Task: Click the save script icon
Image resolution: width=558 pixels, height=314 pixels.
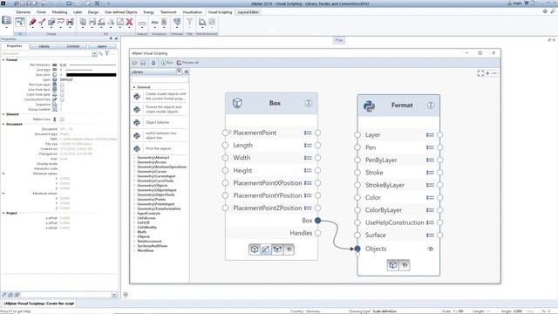Action: click(143, 63)
